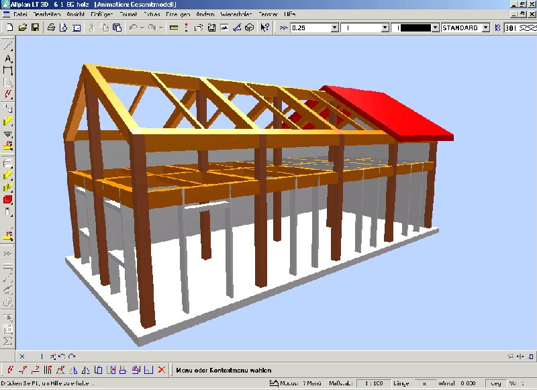Click the Open file folder icon
The width and height of the screenshot is (537, 390).
[22, 28]
